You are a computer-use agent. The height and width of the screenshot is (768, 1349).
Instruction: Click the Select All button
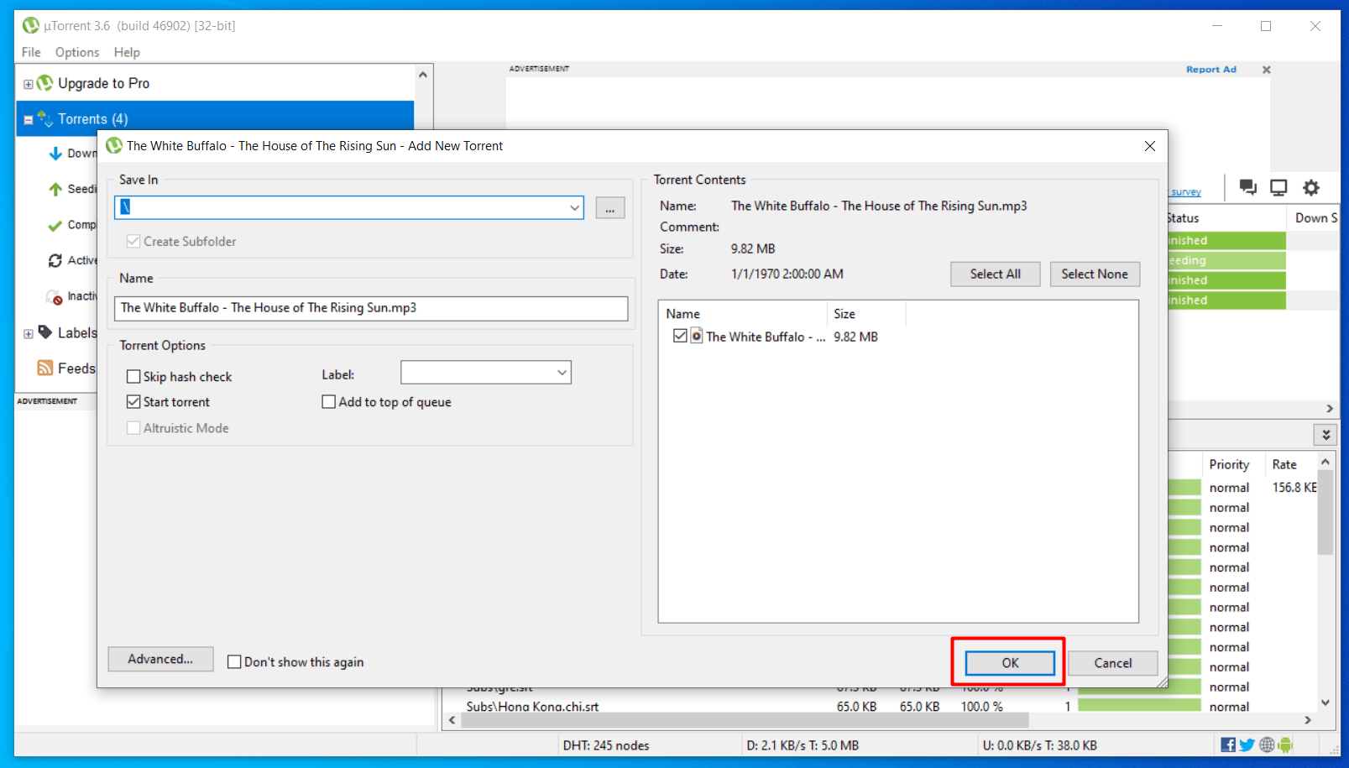click(x=996, y=274)
